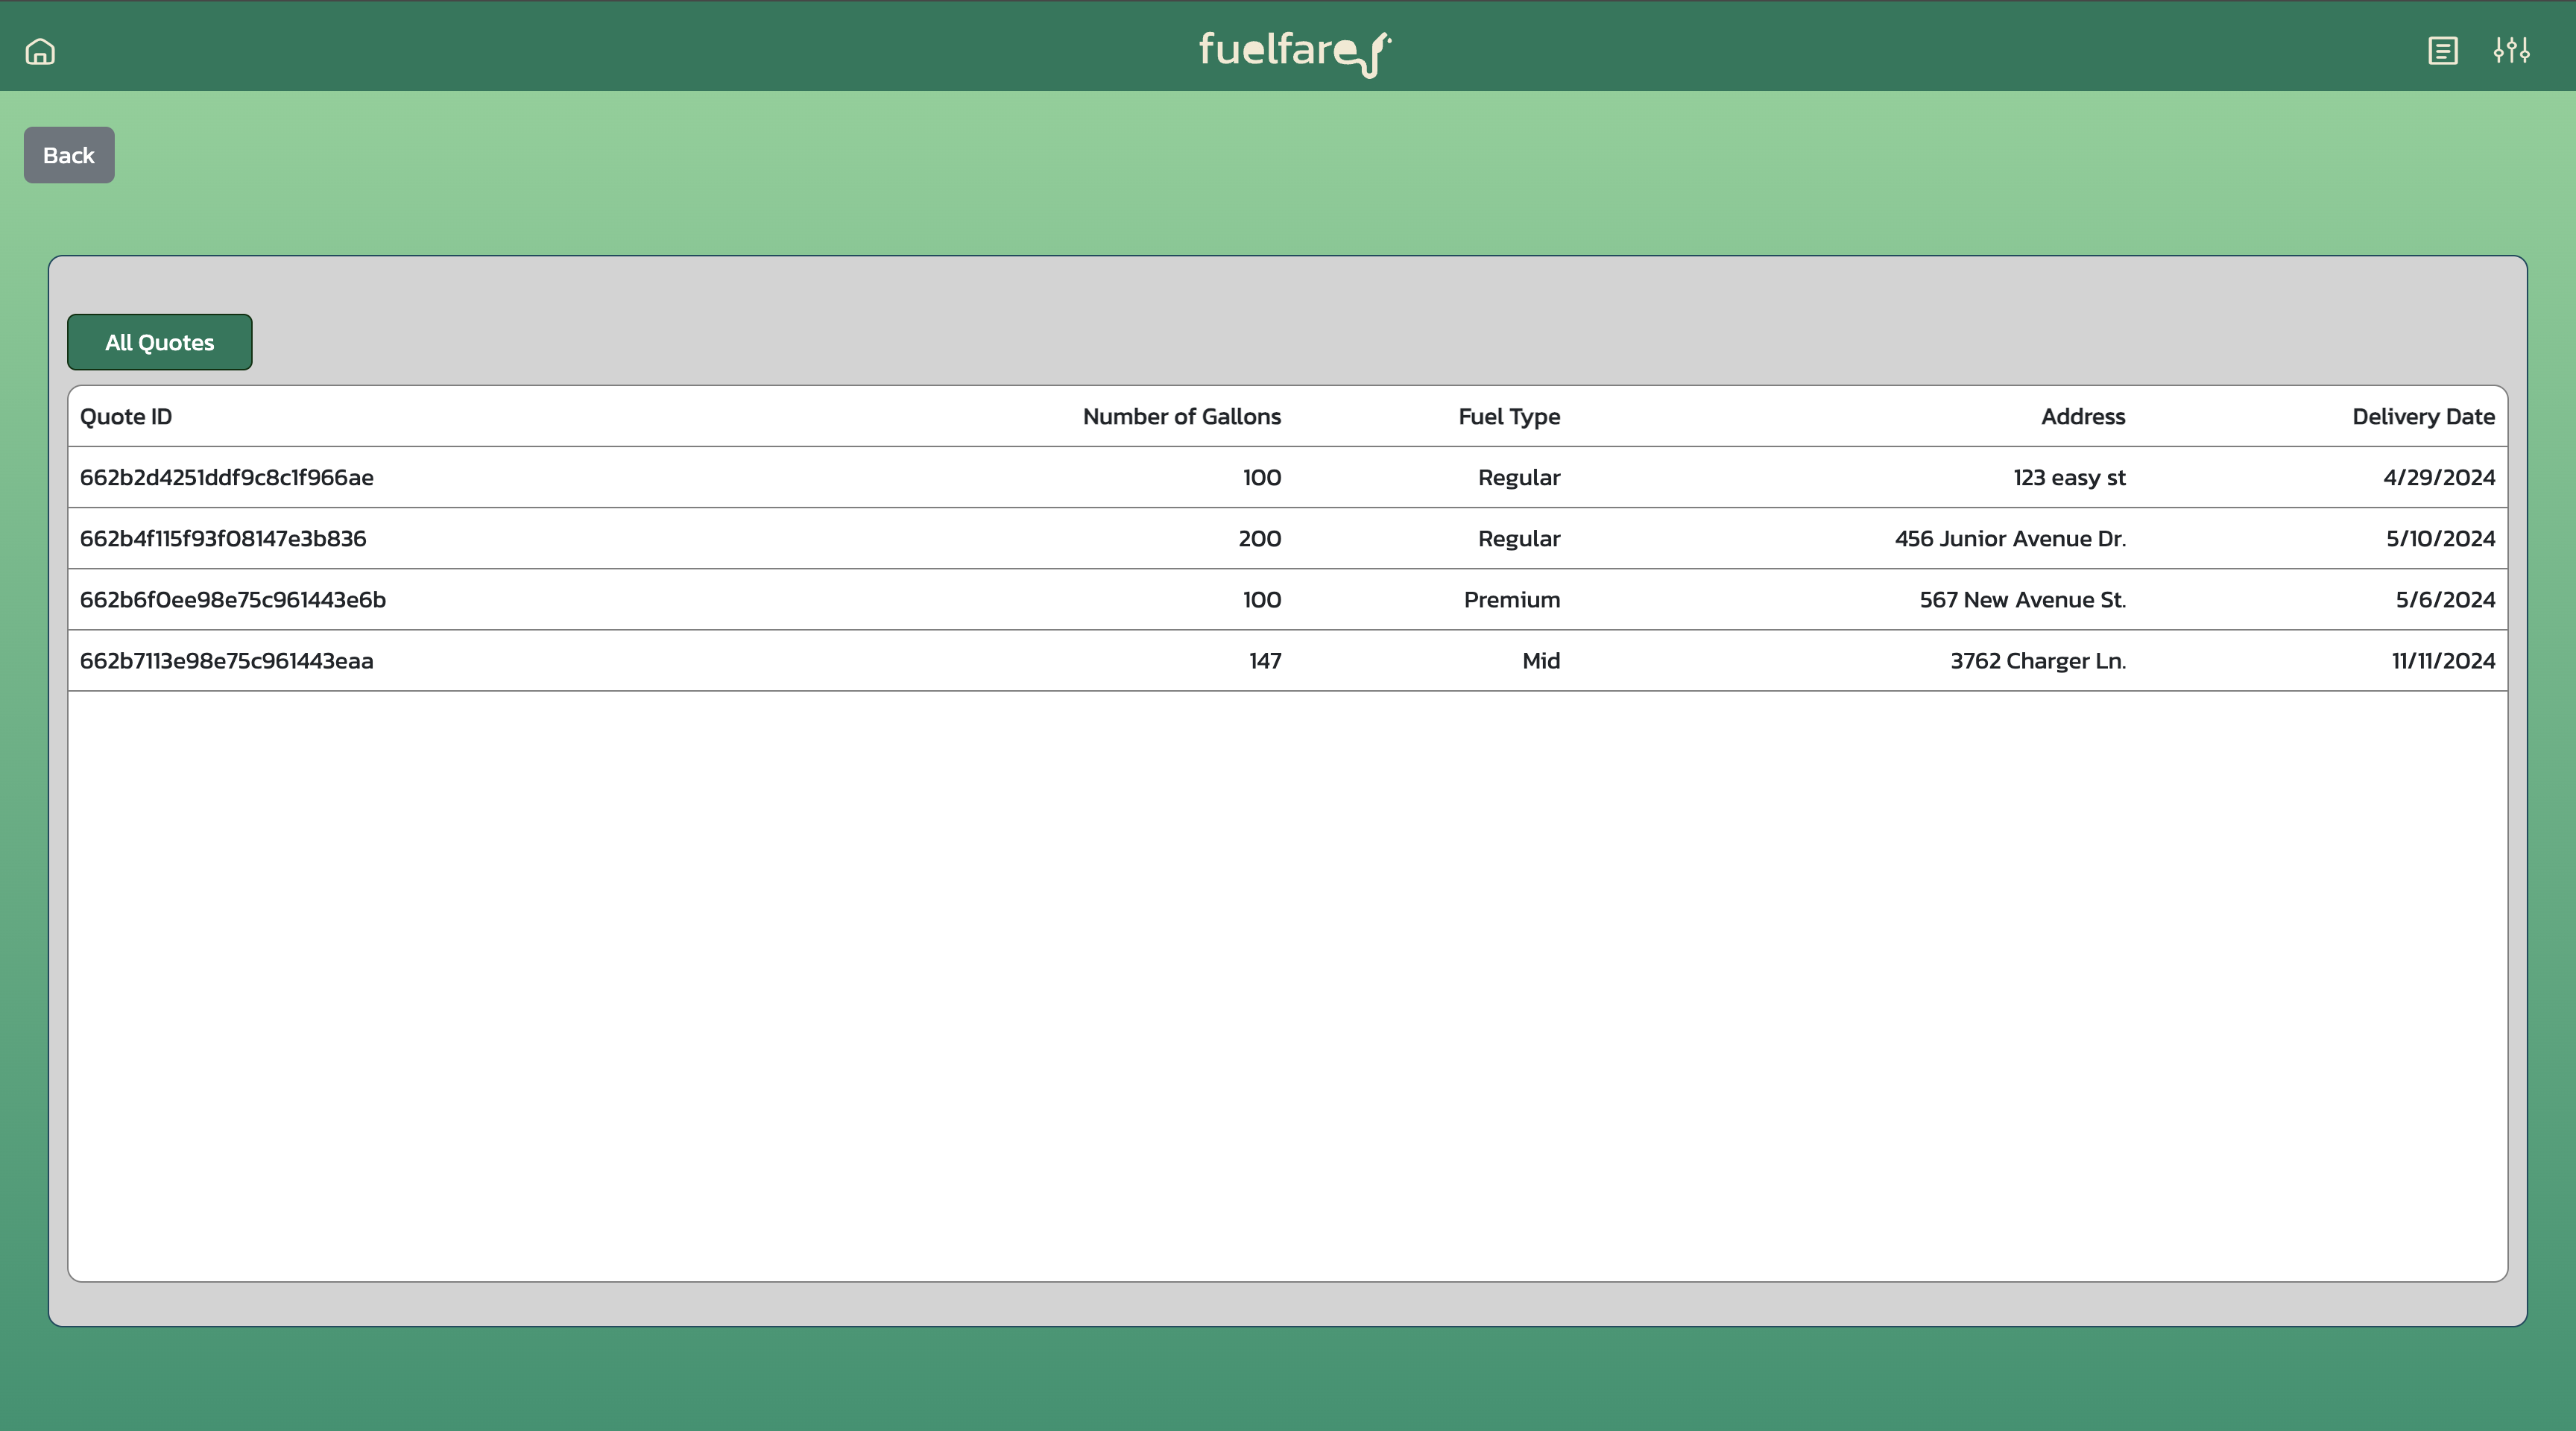Screen dimensions: 2576x1431
Task: Click the fuelfare logo
Action: (1294, 51)
